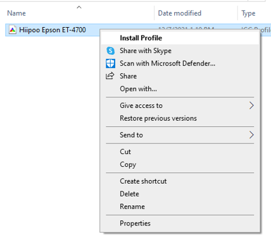This screenshot has height=240, width=271.
Task: Click the ICC profile file icon
Action: (13, 30)
